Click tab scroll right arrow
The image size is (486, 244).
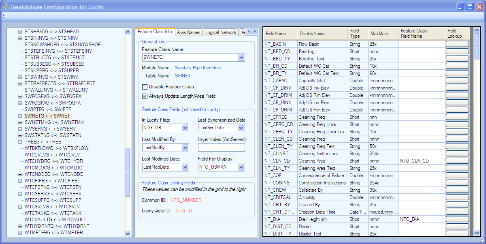pos(255,31)
